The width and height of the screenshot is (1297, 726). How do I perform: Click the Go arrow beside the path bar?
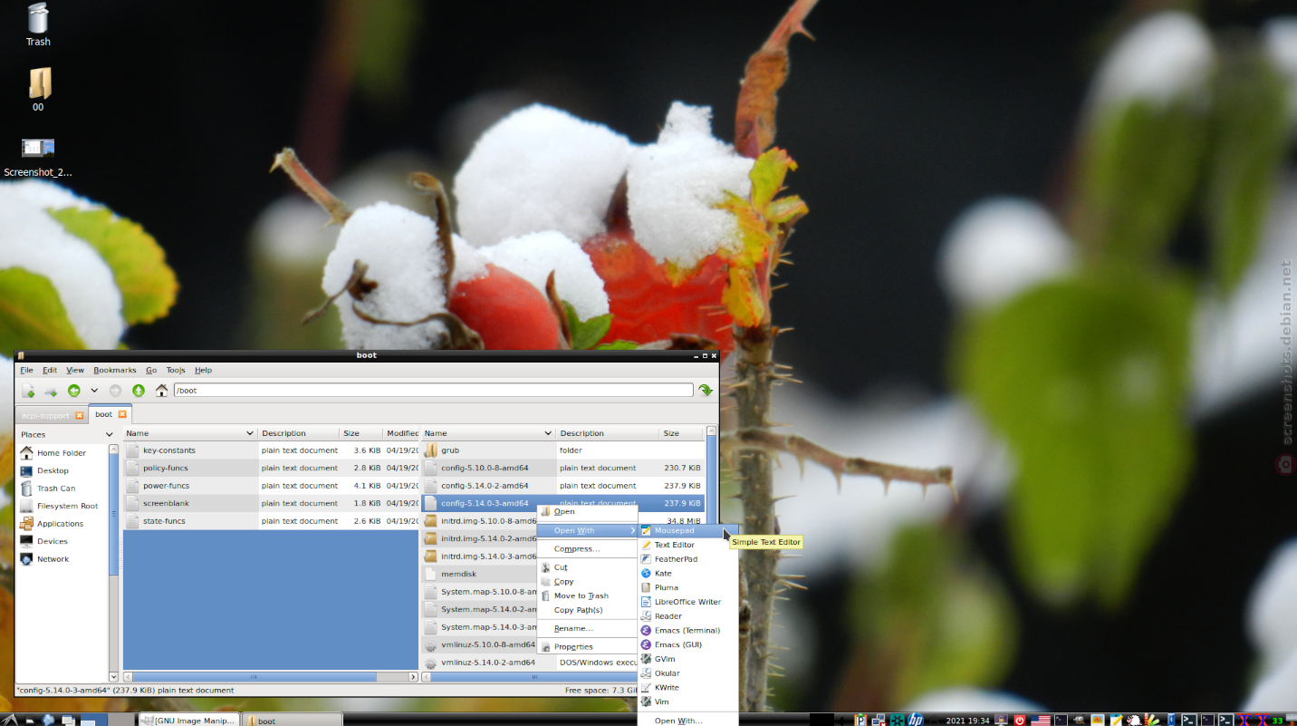[x=706, y=391]
